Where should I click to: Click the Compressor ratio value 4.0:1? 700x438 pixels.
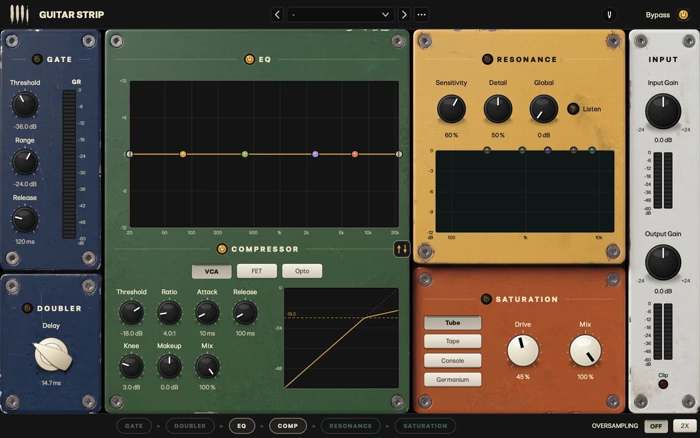[x=169, y=333]
